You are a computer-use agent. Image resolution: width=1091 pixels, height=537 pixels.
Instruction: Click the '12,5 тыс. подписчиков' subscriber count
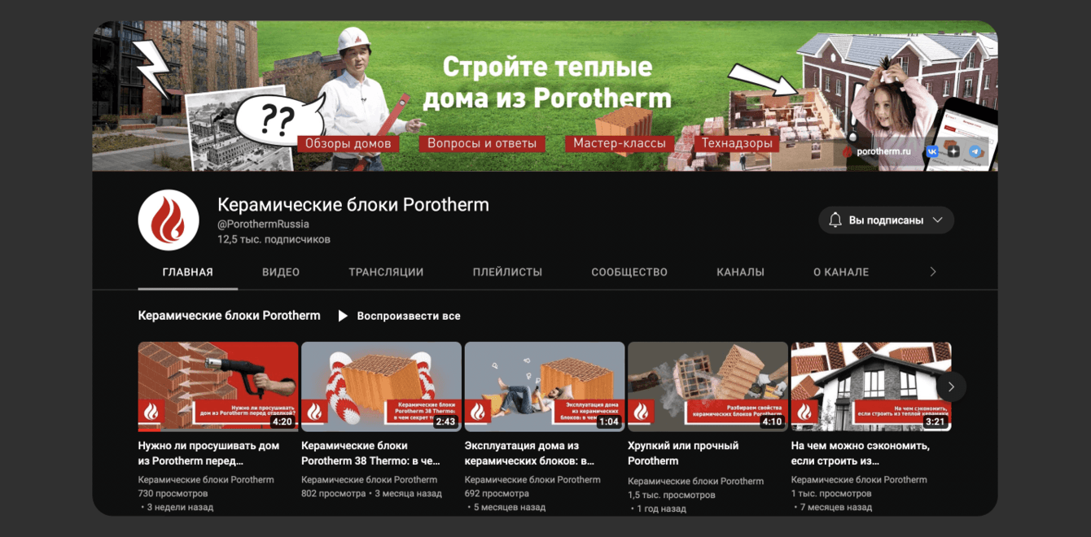274,240
